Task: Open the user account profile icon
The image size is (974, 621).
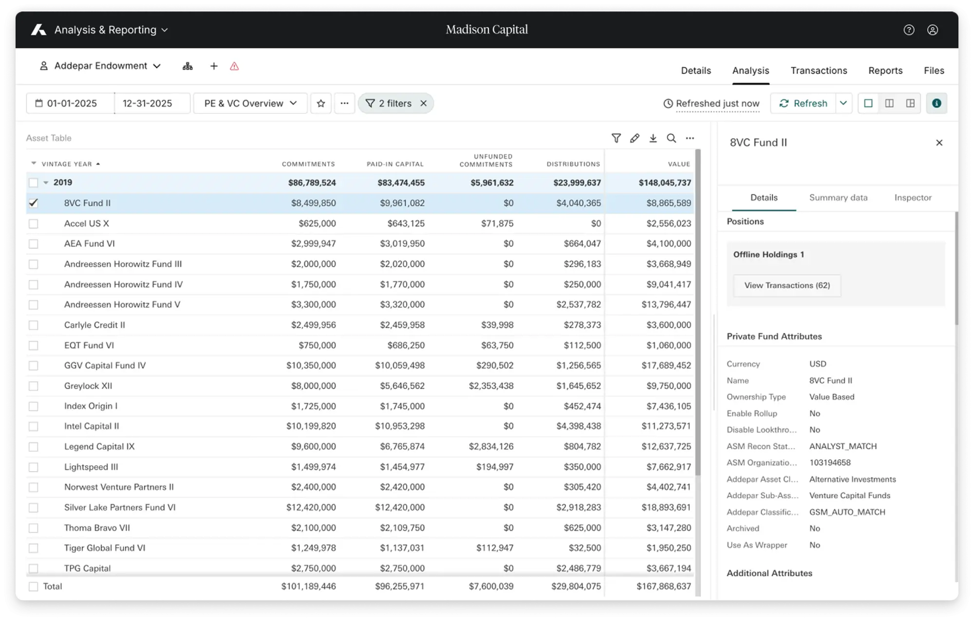Action: pos(933,30)
